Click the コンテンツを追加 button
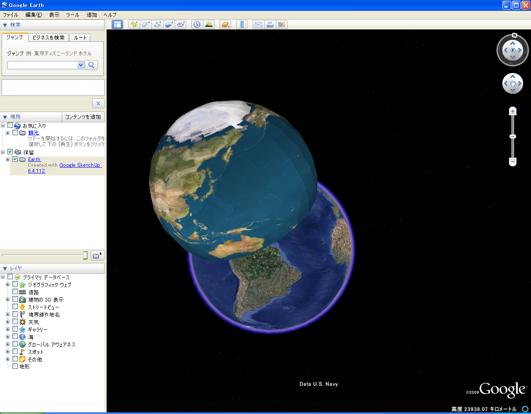The width and height of the screenshot is (531, 414). point(83,117)
